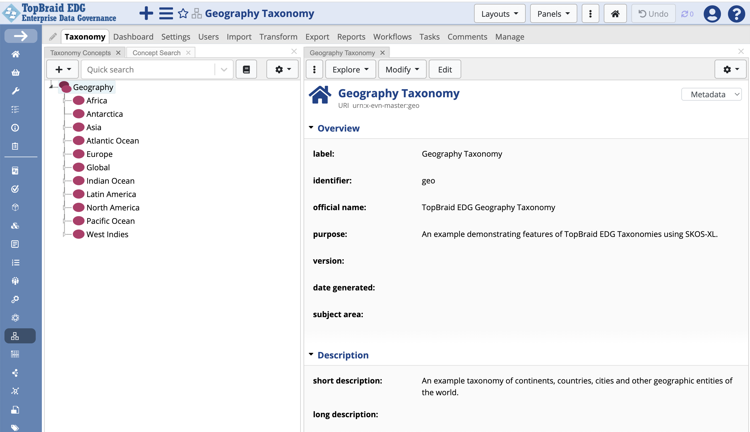Switch to the Concept Search panel tab
750x432 pixels.
point(157,52)
